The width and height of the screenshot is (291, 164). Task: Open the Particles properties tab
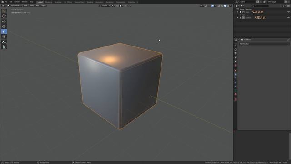(236, 78)
